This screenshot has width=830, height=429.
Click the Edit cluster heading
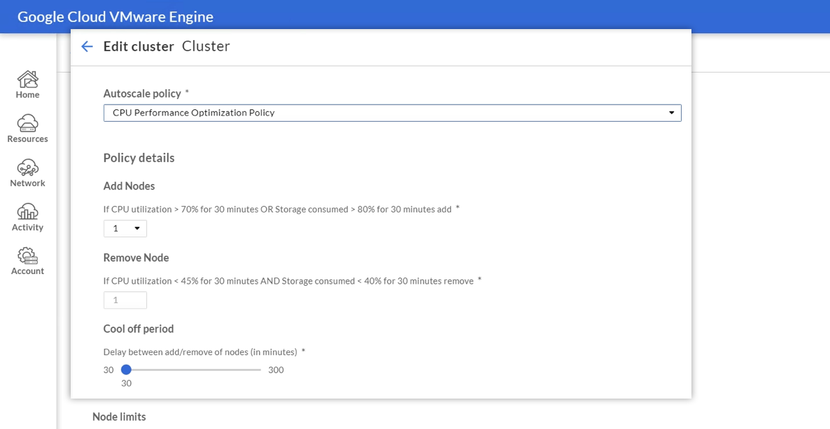pyautogui.click(x=139, y=46)
